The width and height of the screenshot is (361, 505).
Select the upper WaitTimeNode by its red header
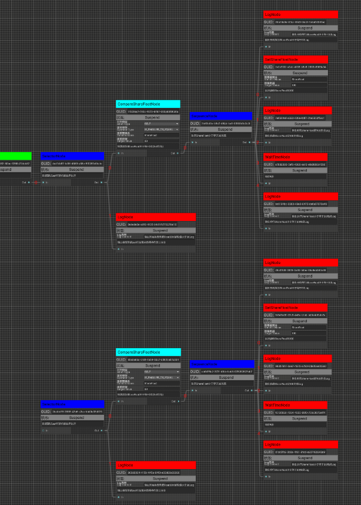295,157
